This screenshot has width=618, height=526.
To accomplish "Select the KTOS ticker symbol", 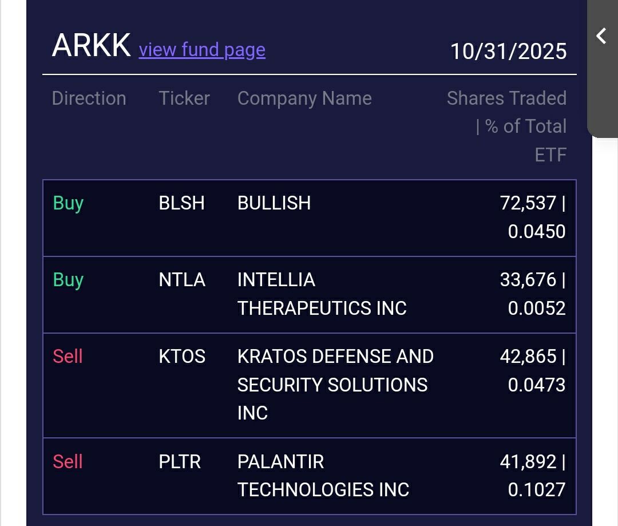I will (182, 357).
